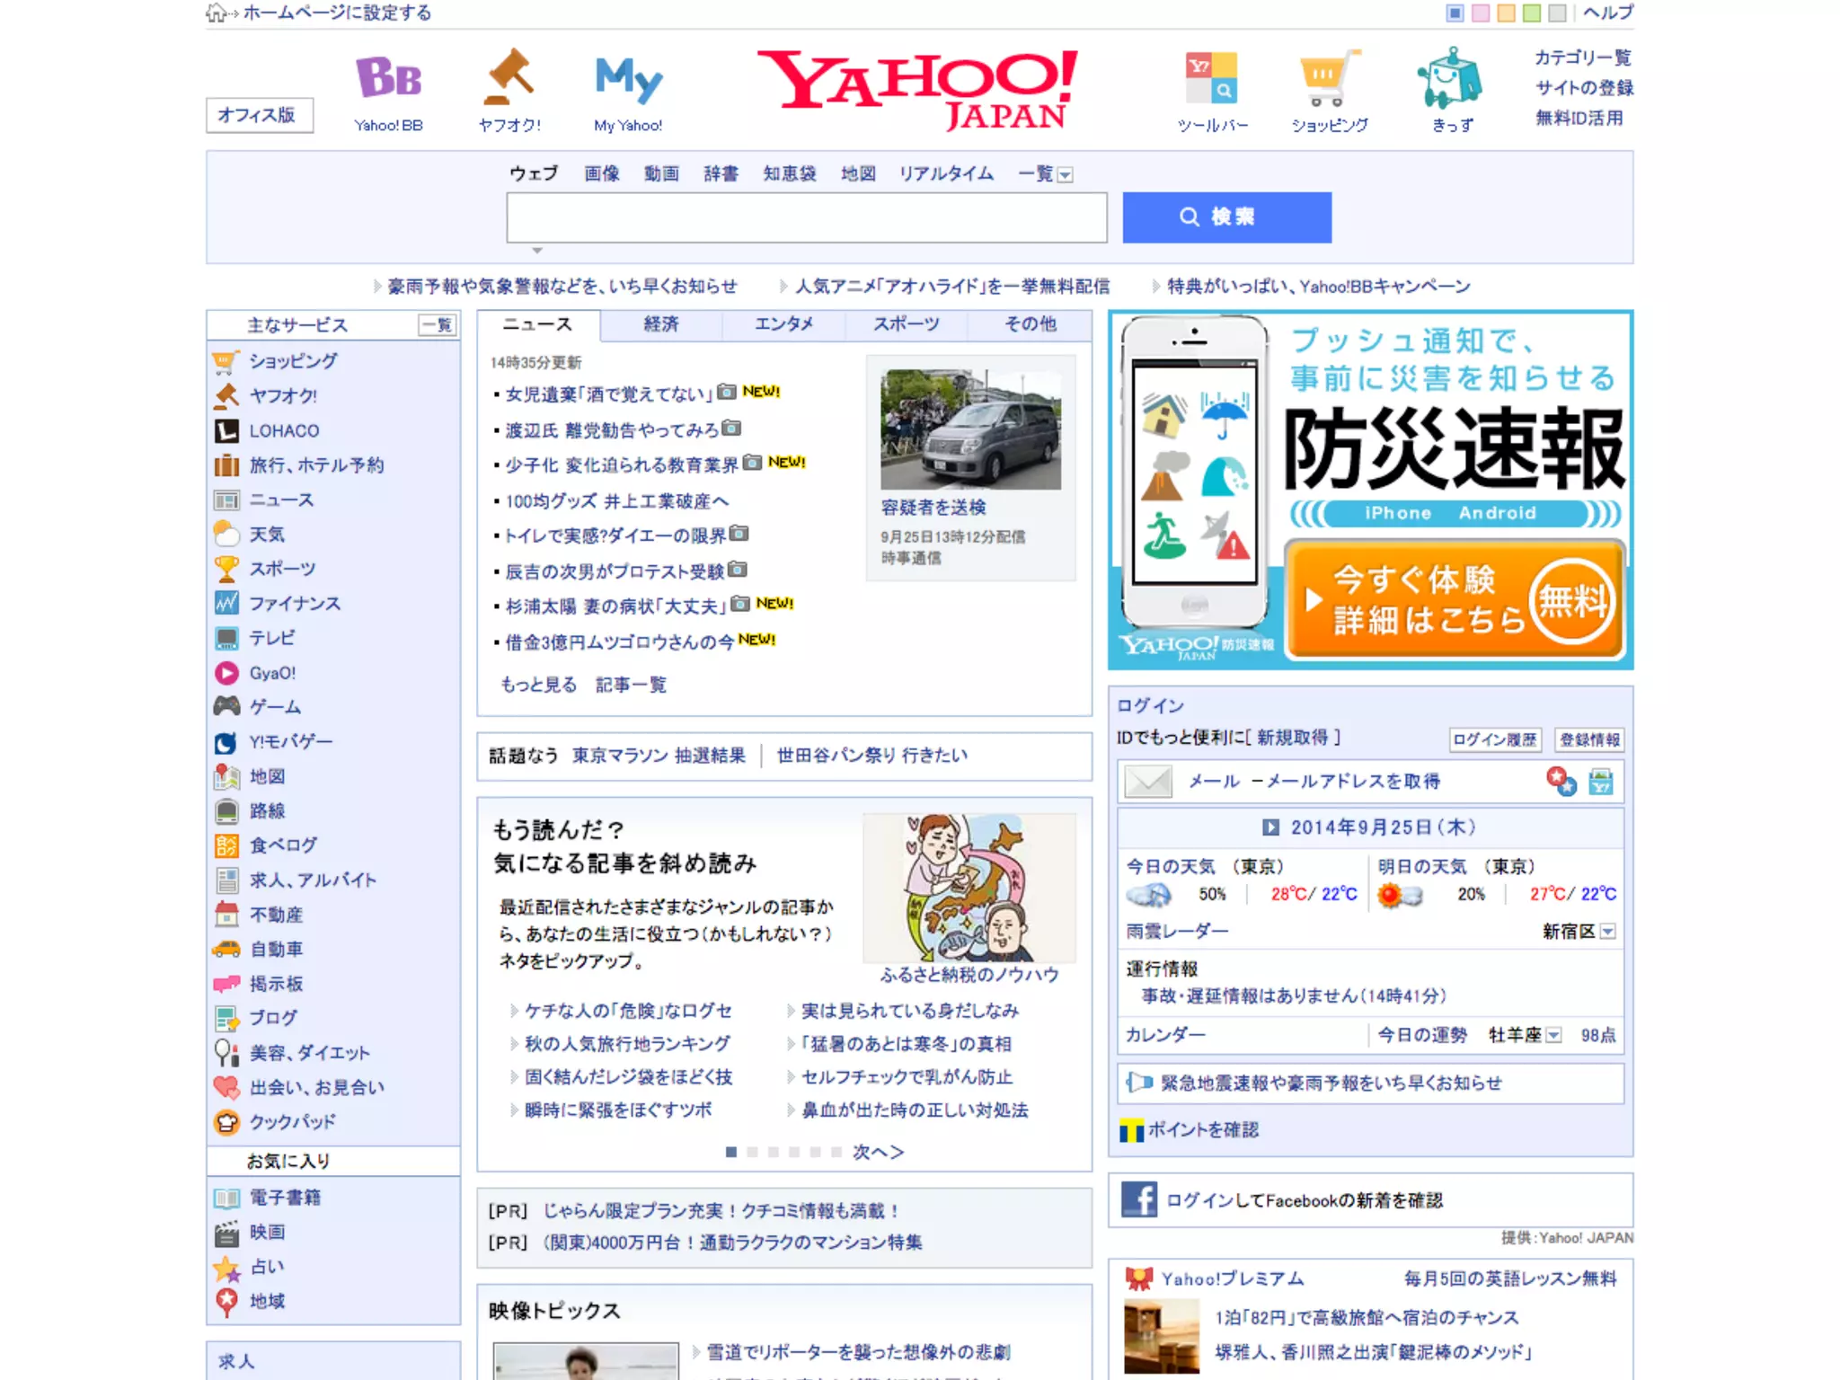Select the pink color theme swatch
The height and width of the screenshot is (1380, 1840).
tap(1481, 13)
